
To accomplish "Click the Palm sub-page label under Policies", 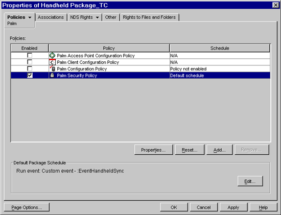I will tap(12, 23).
